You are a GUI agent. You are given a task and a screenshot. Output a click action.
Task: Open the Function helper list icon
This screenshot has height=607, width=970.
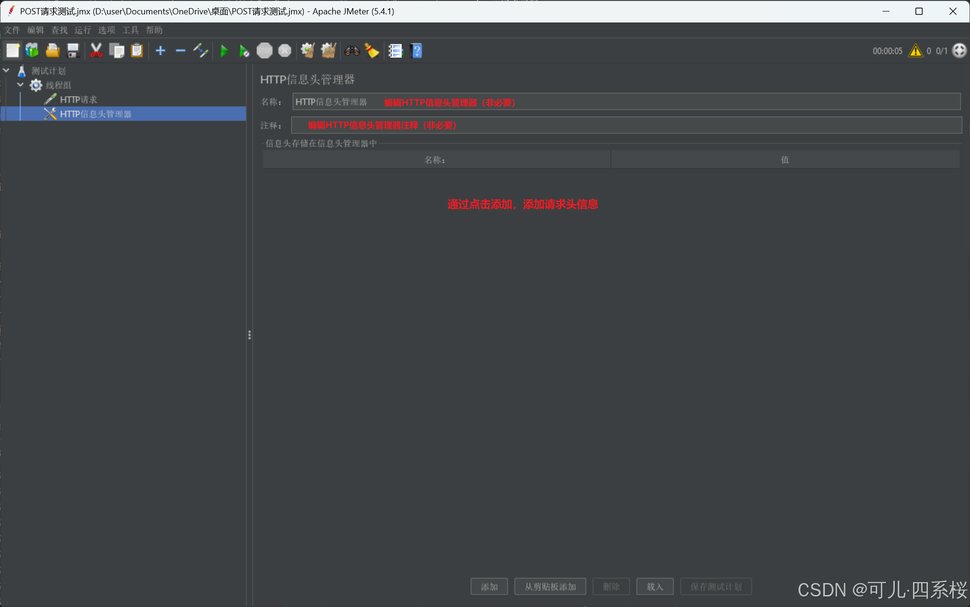point(395,51)
